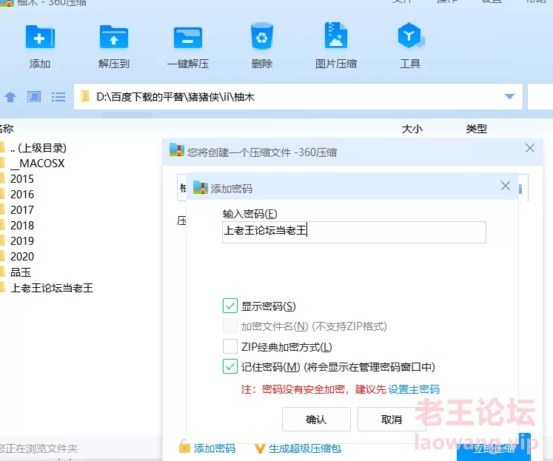553x461 pixels.
Task: Open the 图片压缩 image compression tool
Action: 336,36
